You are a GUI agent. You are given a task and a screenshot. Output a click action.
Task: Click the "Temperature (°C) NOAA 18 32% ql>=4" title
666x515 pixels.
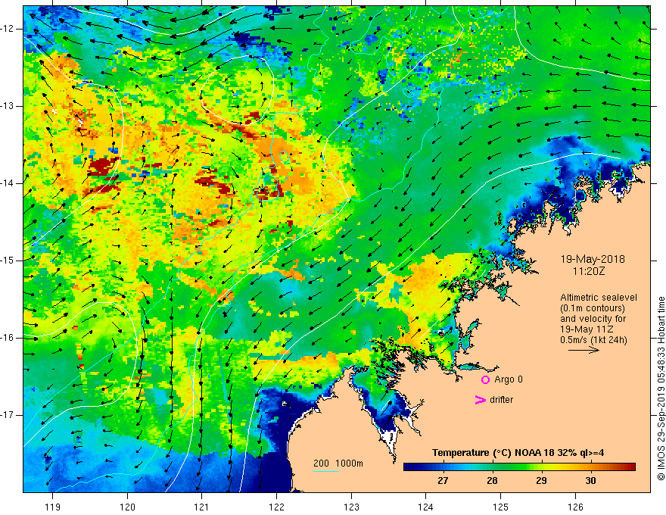click(x=518, y=453)
